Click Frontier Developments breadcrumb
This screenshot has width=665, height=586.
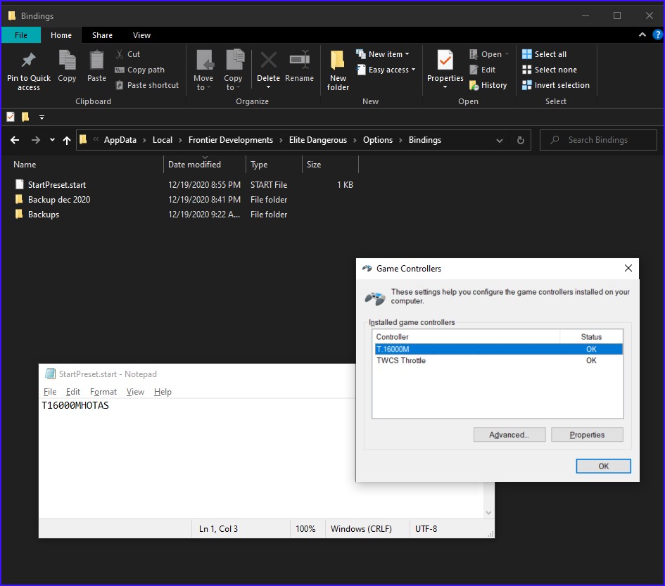231,140
